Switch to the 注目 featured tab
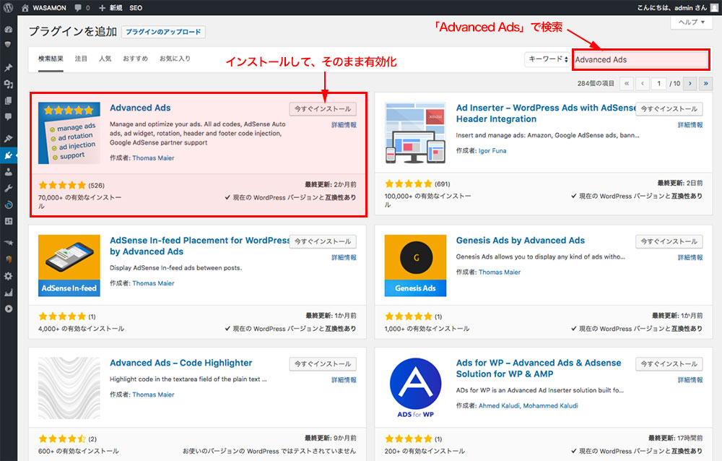 [81, 59]
